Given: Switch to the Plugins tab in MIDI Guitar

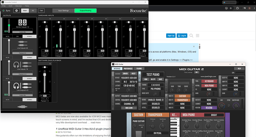Looking at the screenshot, I should 139,68.
